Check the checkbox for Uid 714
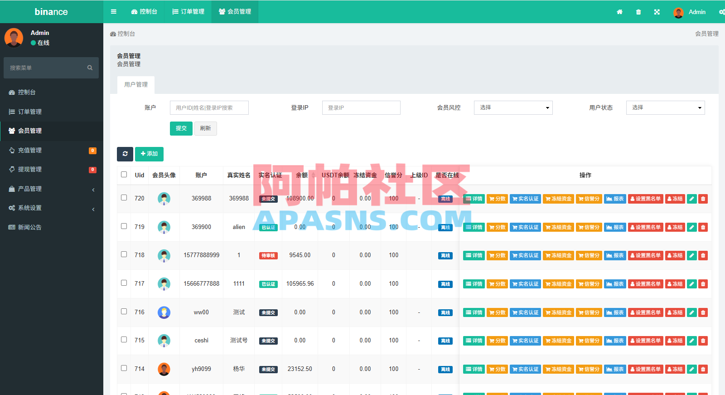This screenshot has width=725, height=395. pyautogui.click(x=124, y=368)
